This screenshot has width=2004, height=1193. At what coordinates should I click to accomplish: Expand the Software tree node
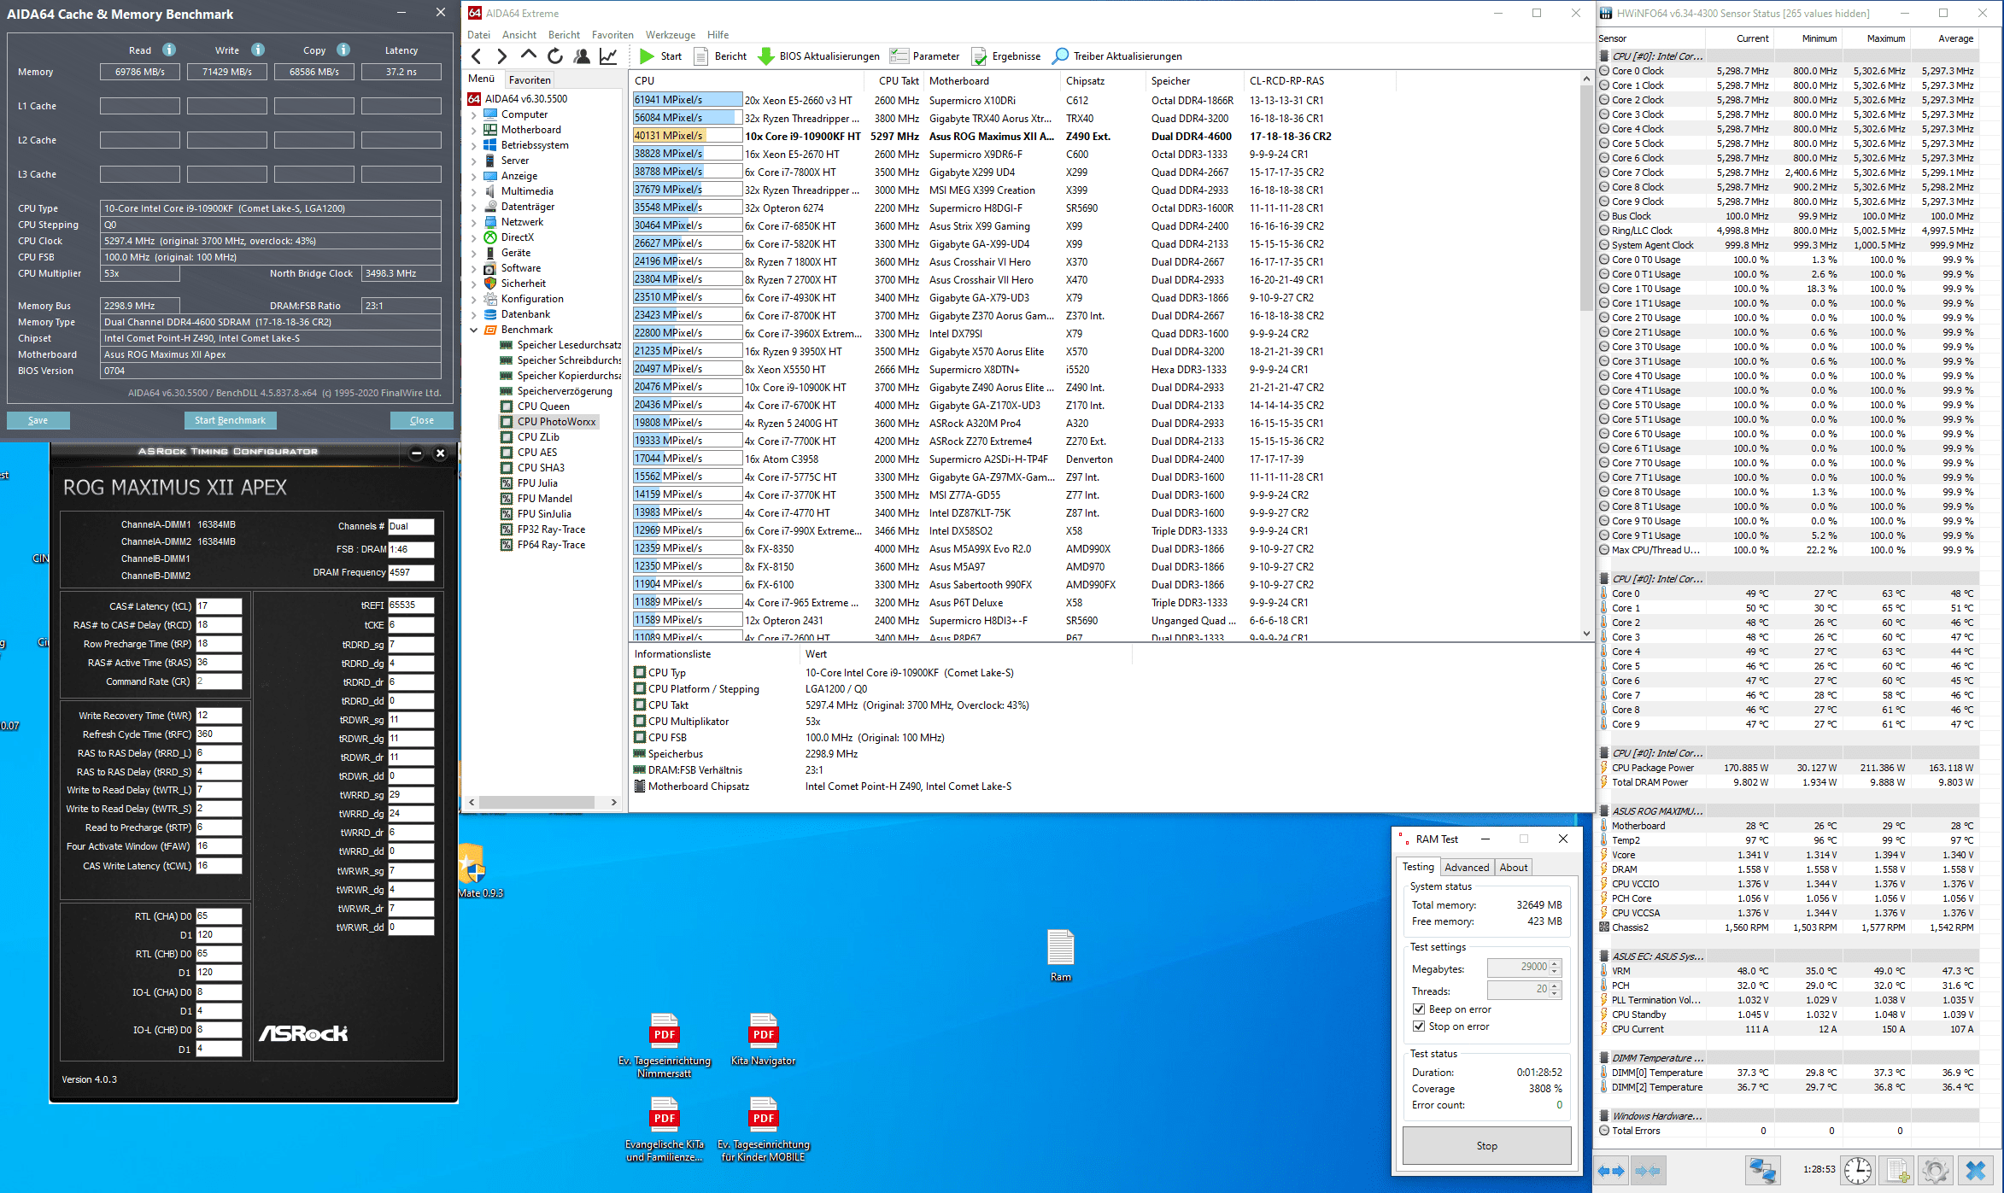click(x=474, y=268)
